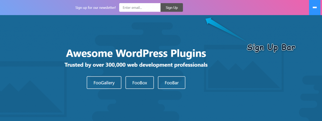
Task: Click the 'Awesome WordPress Plugins' headline
Action: pos(136,54)
